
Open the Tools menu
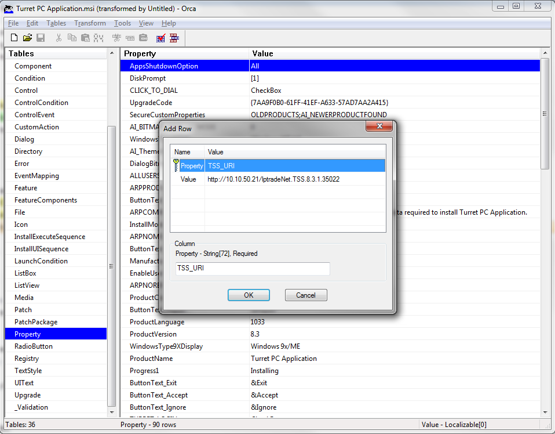(x=122, y=23)
